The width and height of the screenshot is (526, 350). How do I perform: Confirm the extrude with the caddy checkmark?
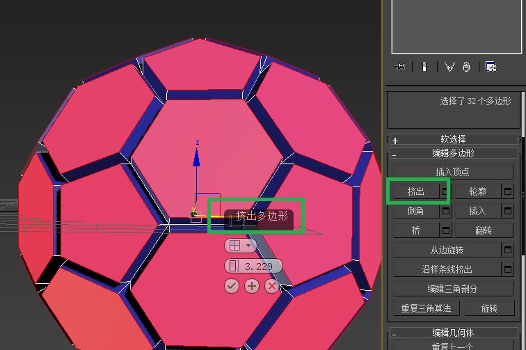tap(232, 286)
